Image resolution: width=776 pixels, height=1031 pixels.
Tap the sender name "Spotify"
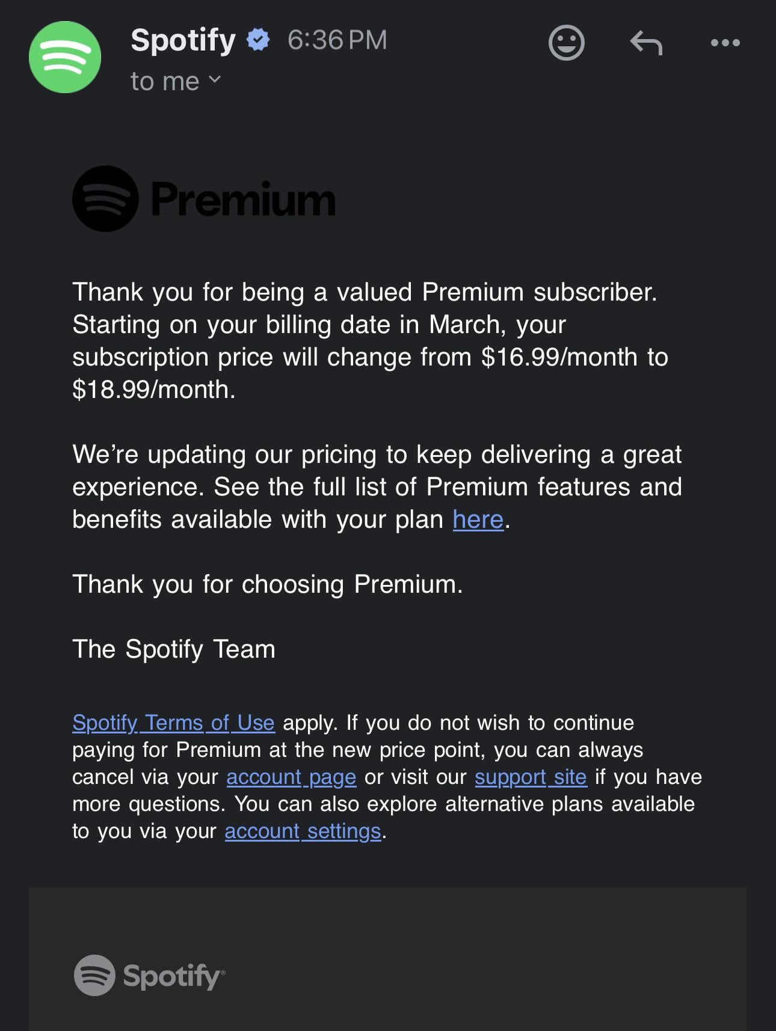point(183,40)
